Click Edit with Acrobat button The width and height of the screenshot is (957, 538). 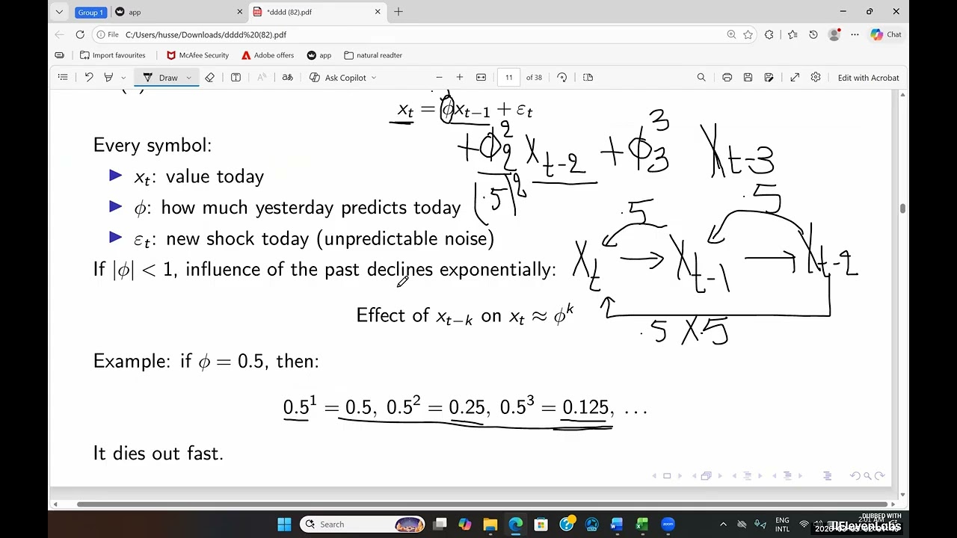(868, 78)
